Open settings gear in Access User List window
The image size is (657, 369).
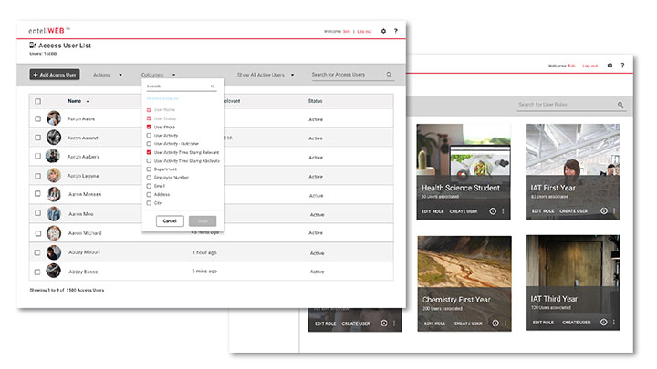(383, 31)
